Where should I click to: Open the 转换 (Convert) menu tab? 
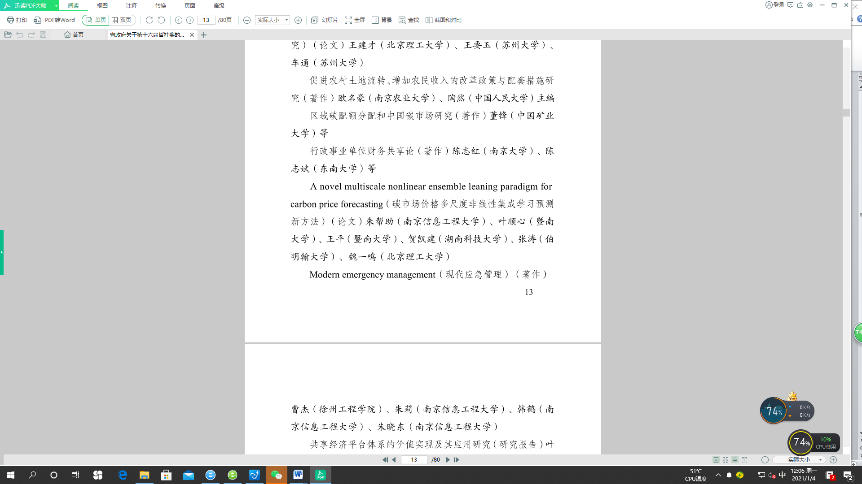click(x=161, y=6)
